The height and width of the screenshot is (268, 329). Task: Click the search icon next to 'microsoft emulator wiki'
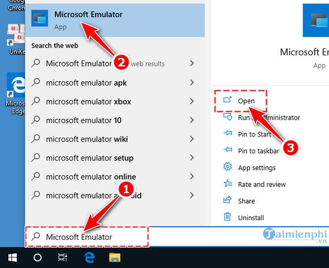coord(36,139)
